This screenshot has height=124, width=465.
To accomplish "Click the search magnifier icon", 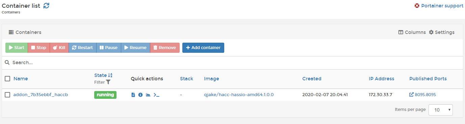I will pos(7,63).
